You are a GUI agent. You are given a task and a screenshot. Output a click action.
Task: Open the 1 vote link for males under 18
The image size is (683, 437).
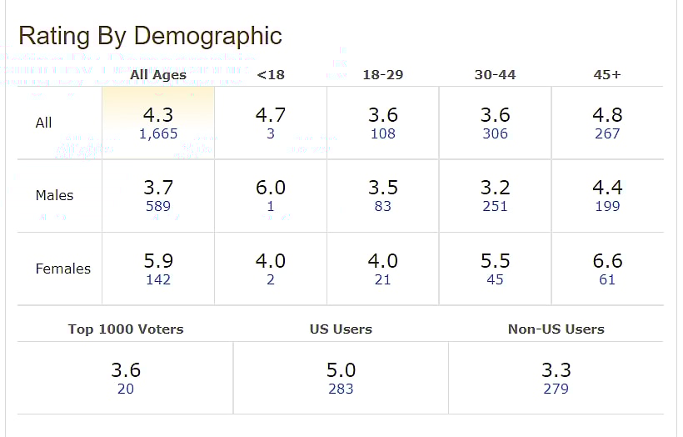click(x=271, y=206)
